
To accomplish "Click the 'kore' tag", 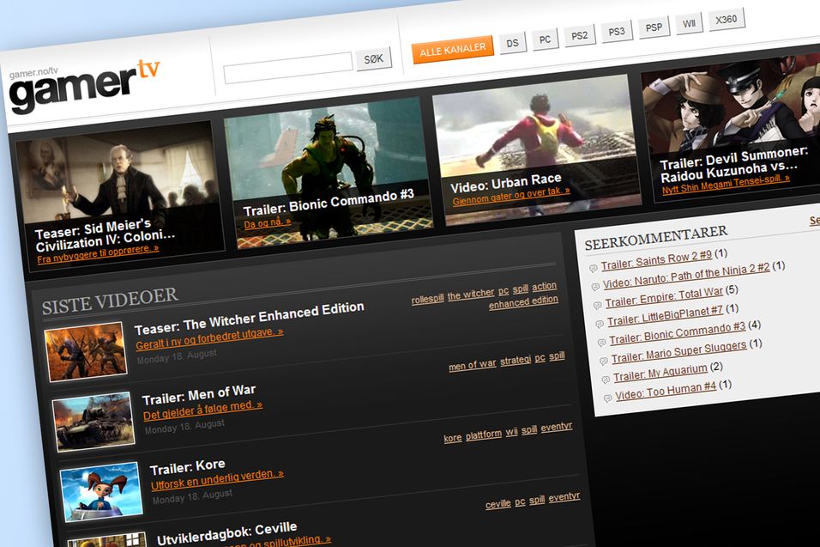I will pyautogui.click(x=452, y=438).
